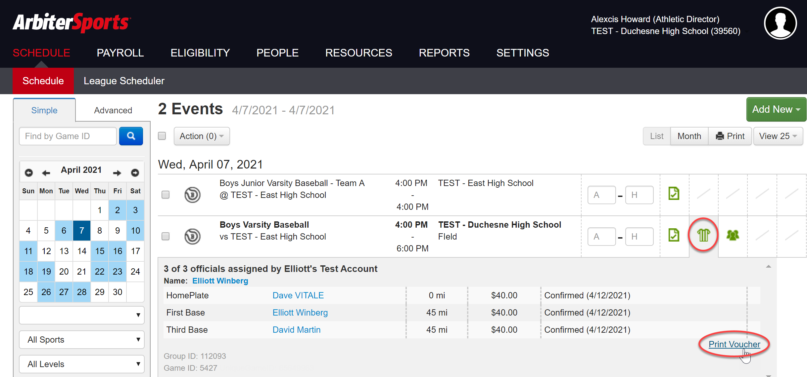Open David Martin official link

296,330
